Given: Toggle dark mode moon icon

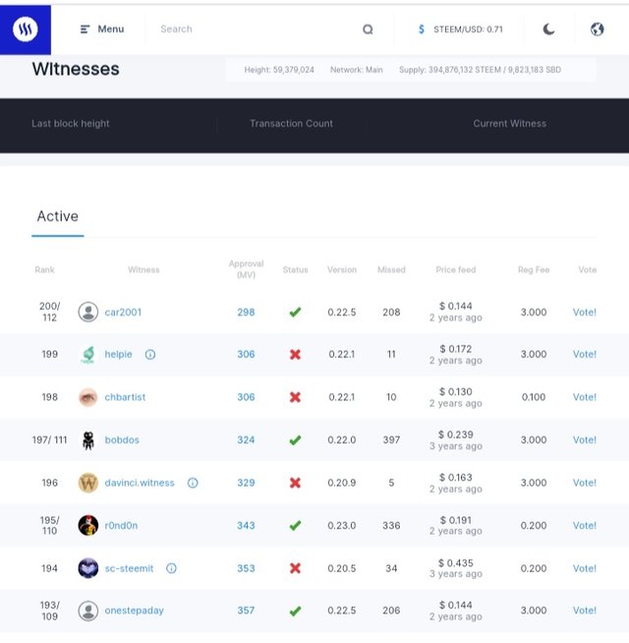Looking at the screenshot, I should pyautogui.click(x=548, y=29).
